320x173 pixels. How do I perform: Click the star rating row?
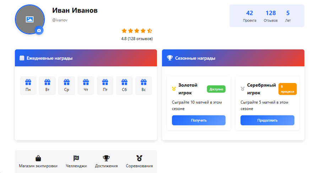pos(137,31)
